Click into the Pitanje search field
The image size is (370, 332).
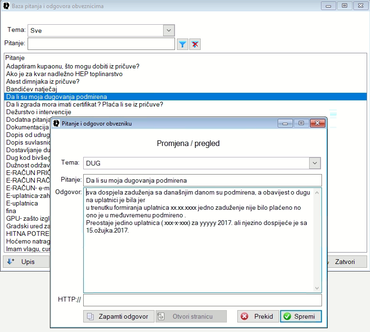click(x=101, y=44)
